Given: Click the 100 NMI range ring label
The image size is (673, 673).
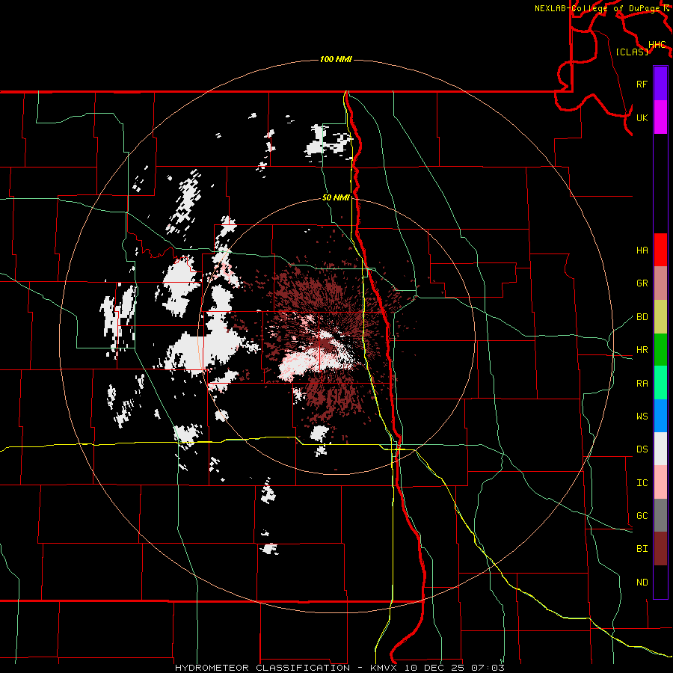Looking at the screenshot, I should pos(336,59).
